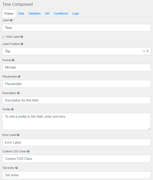
Task: Enable the Hide Label checkbox
Action: point(3,37)
